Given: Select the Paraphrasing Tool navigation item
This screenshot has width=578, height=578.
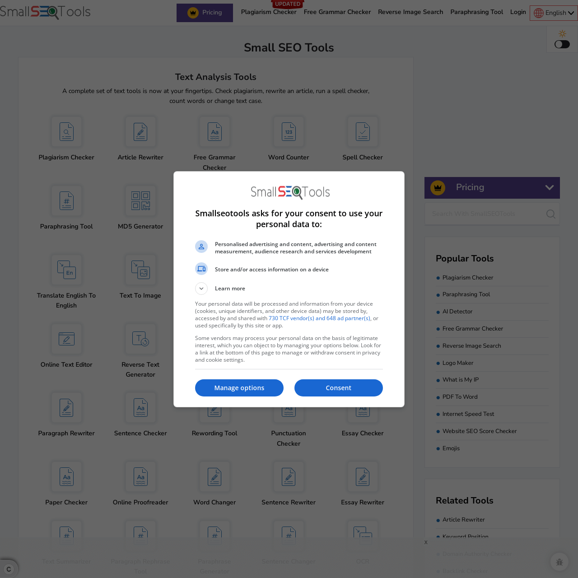Looking at the screenshot, I should pos(476,12).
